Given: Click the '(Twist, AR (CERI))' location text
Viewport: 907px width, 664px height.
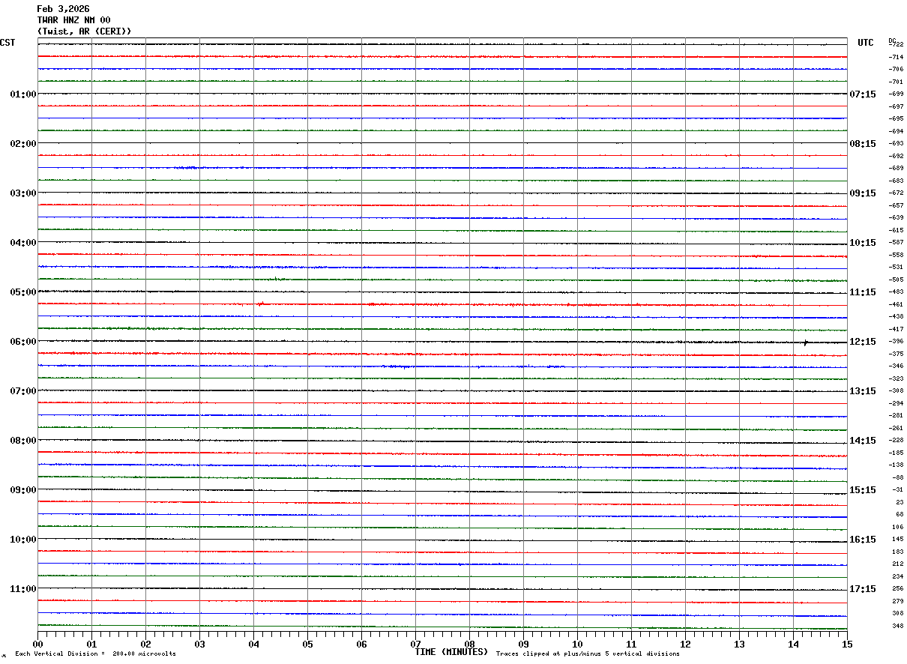Looking at the screenshot, I should point(84,31).
